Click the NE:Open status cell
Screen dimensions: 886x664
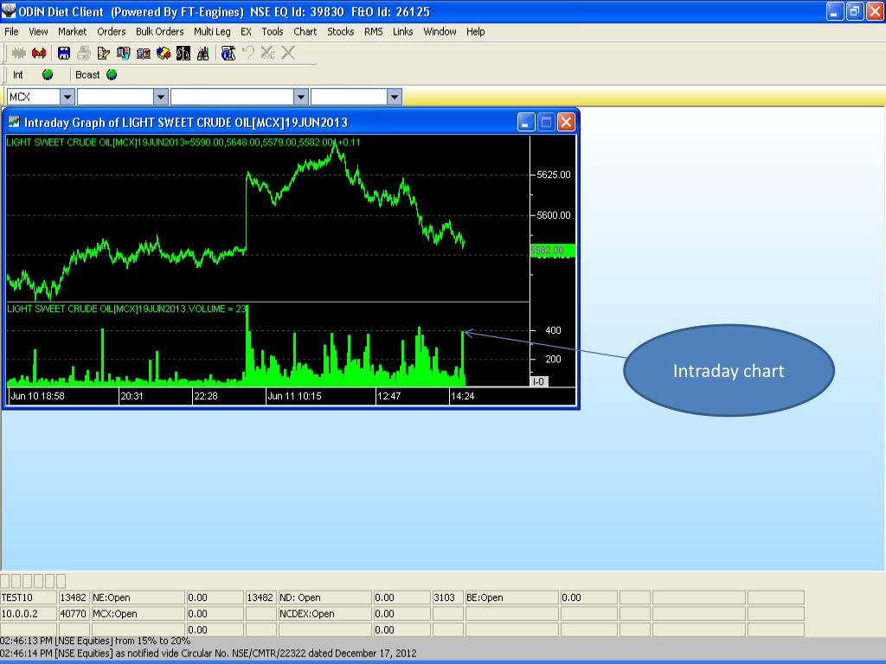click(x=138, y=597)
